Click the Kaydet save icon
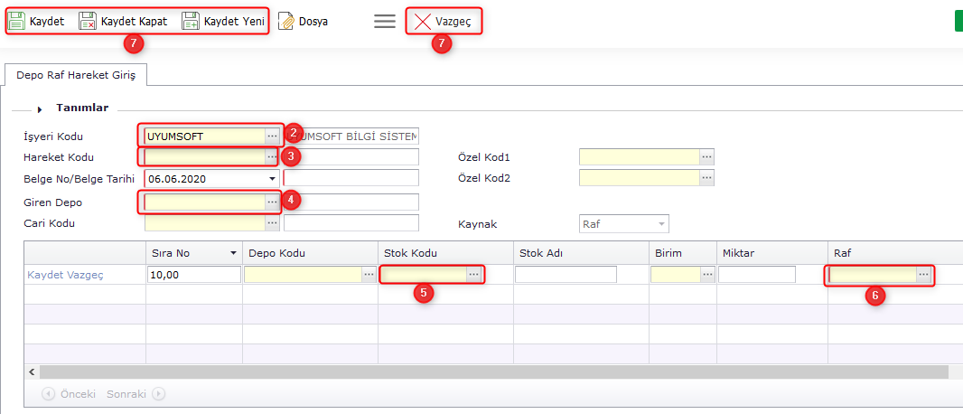Screen dimensions: 963x414 pos(16,21)
